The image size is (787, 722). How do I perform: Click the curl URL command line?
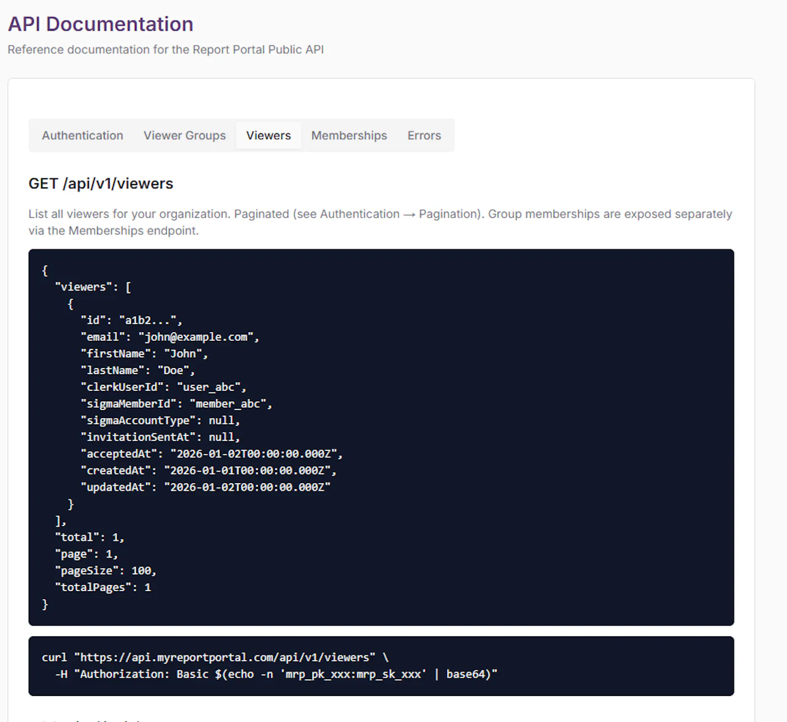point(215,658)
